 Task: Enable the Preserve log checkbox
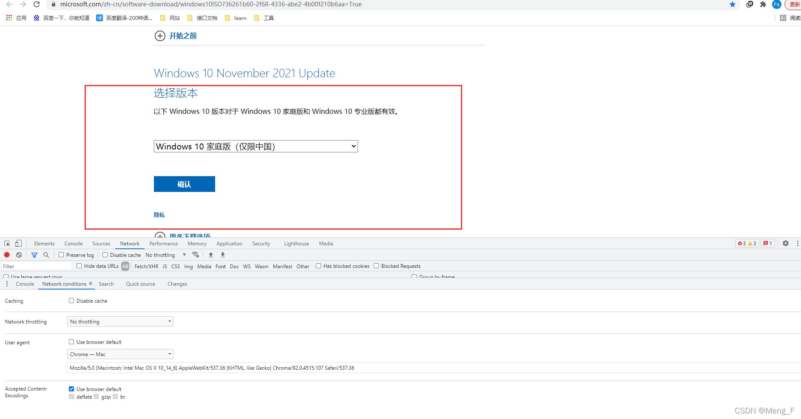tap(61, 255)
